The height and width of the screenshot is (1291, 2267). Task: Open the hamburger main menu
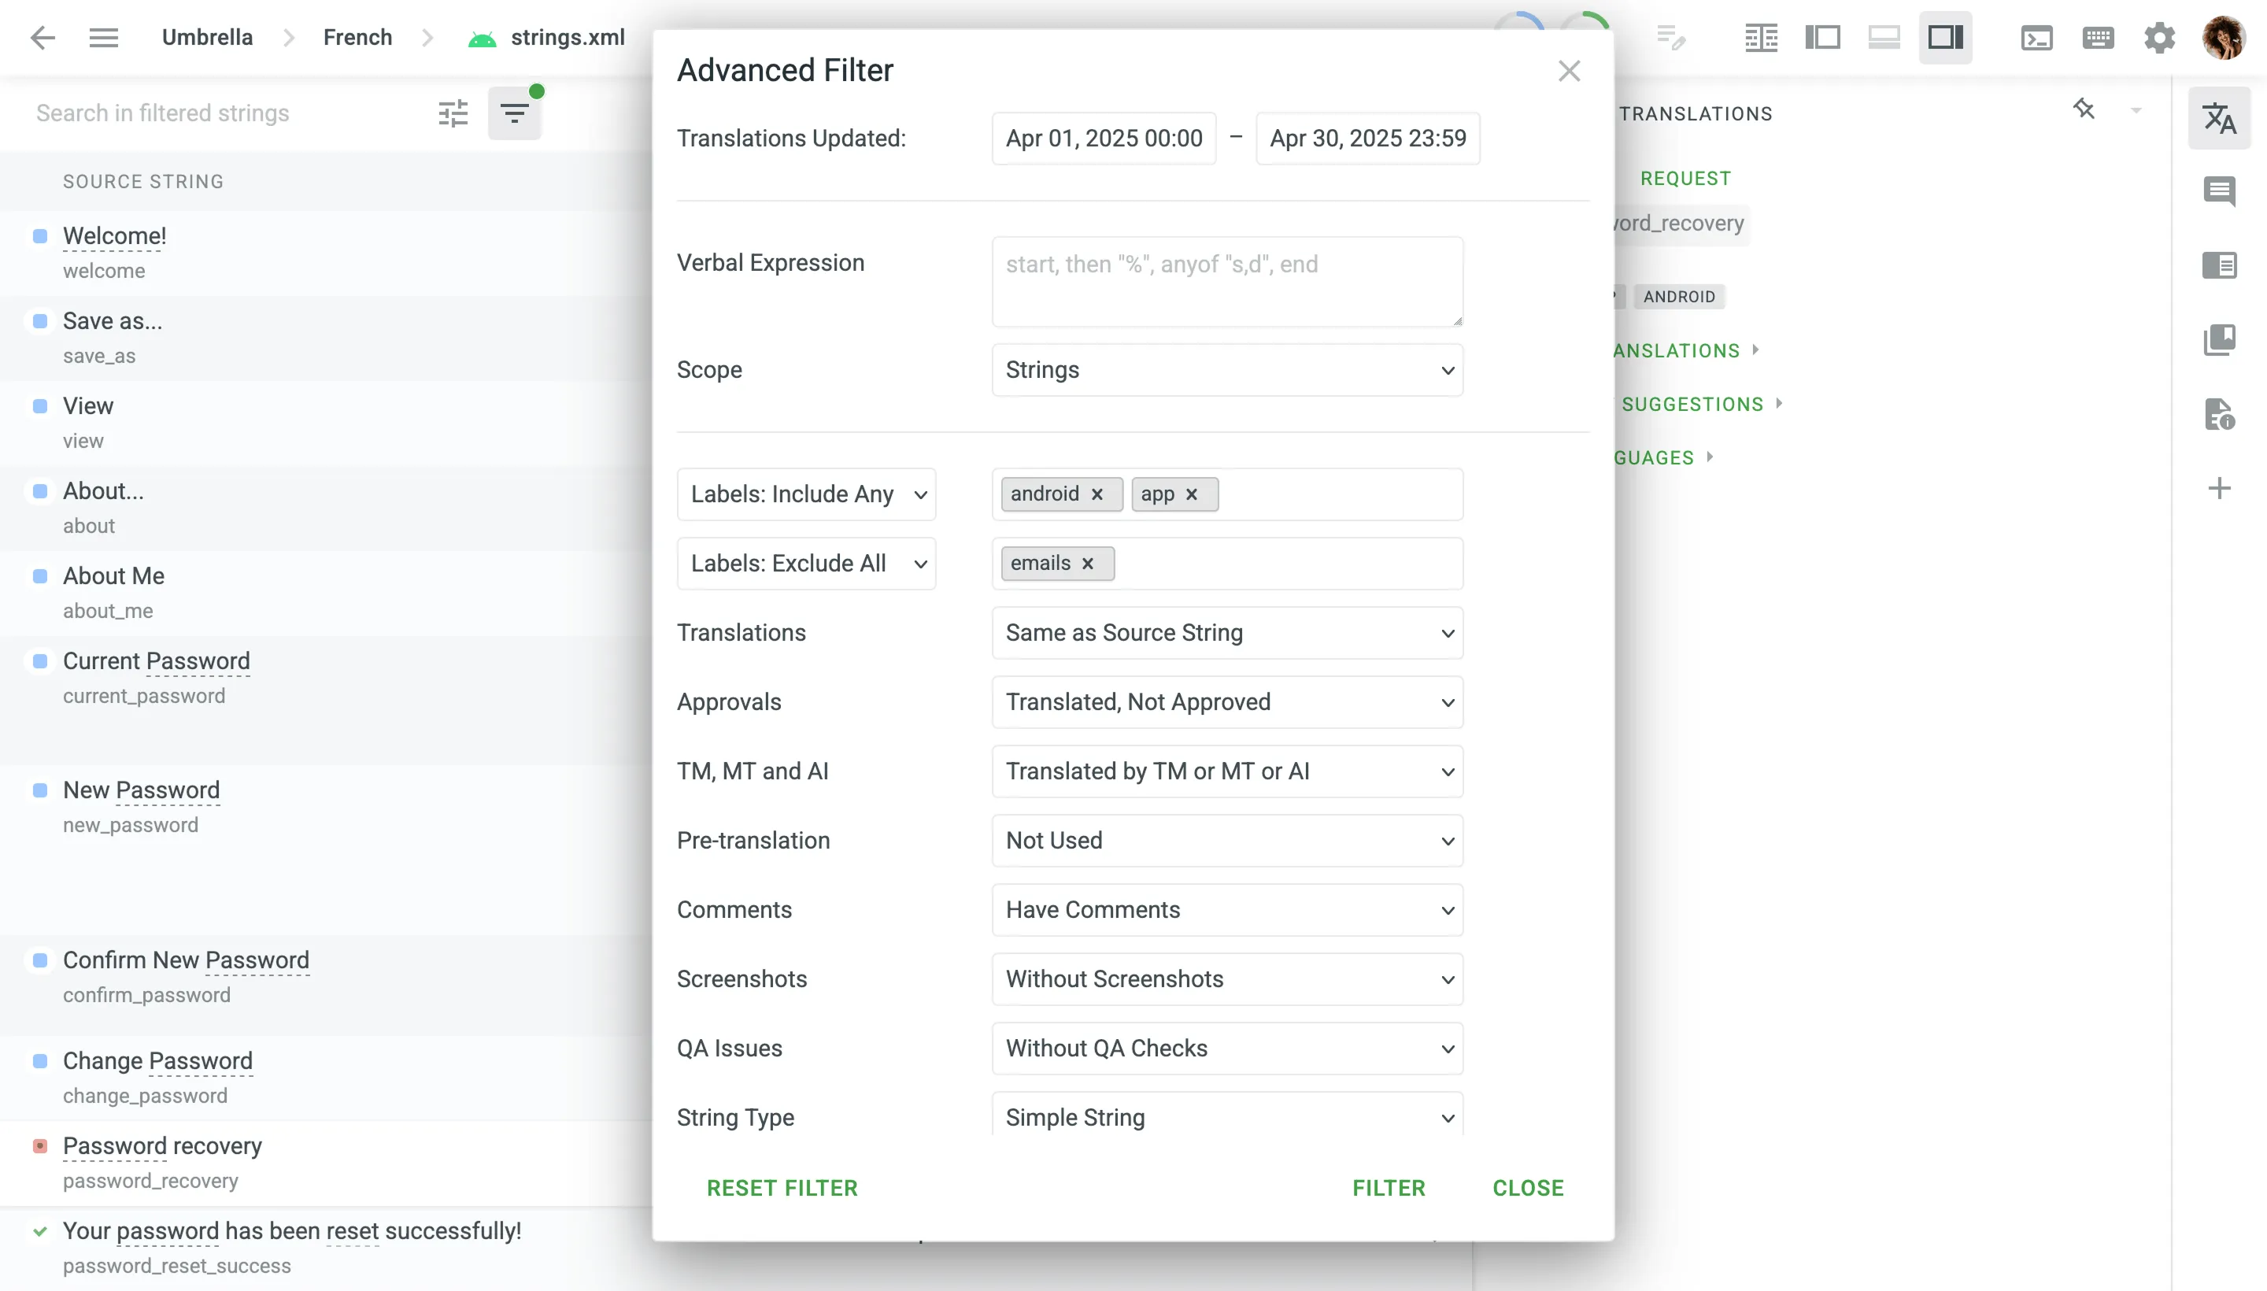pos(104,37)
